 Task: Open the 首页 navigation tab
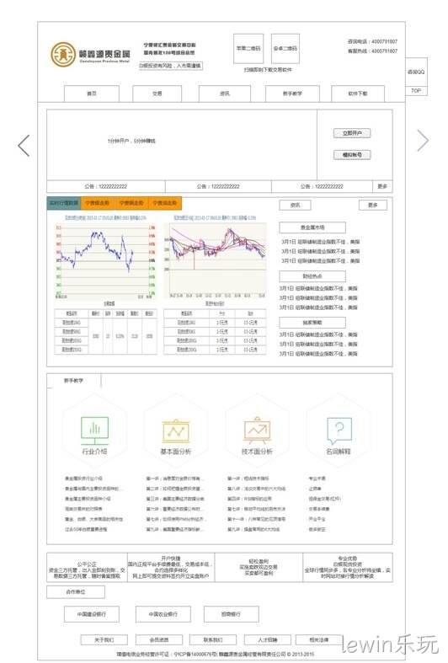pyautogui.click(x=92, y=94)
